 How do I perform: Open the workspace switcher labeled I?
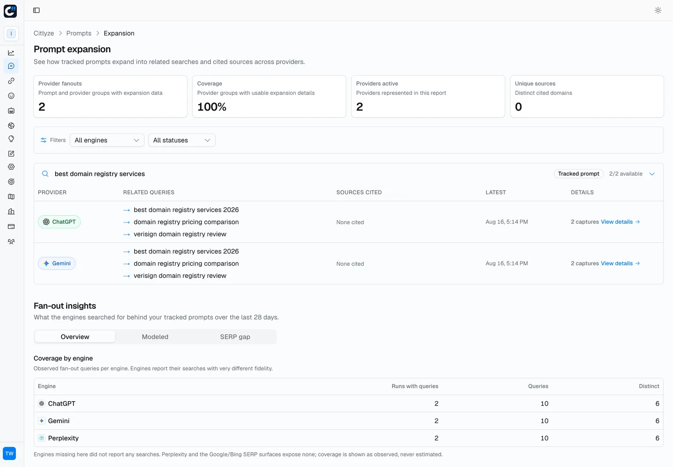pyautogui.click(x=11, y=34)
